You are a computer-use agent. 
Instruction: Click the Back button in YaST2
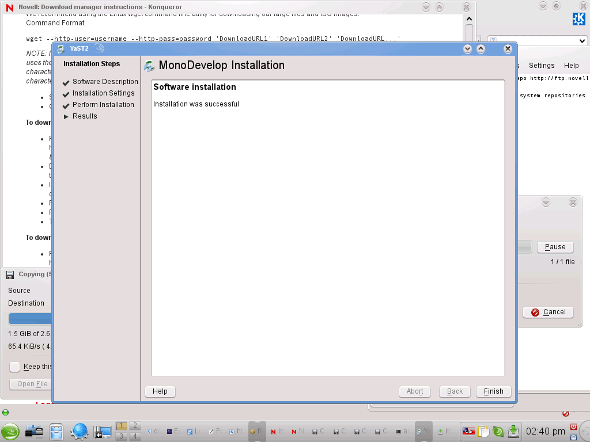click(x=455, y=391)
